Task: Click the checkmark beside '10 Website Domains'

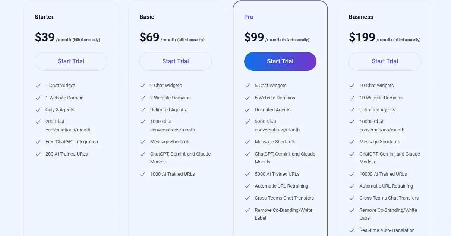Action: click(352, 98)
